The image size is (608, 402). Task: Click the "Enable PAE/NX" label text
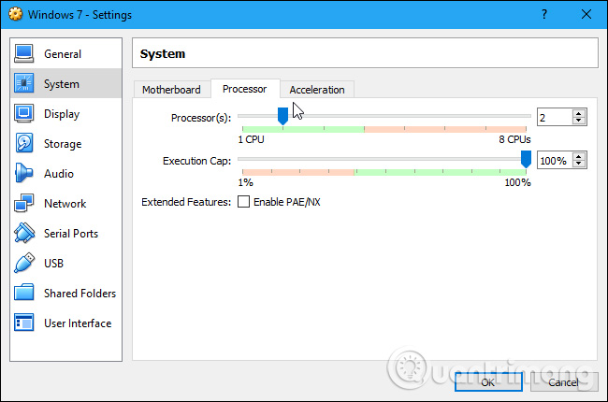tap(287, 202)
